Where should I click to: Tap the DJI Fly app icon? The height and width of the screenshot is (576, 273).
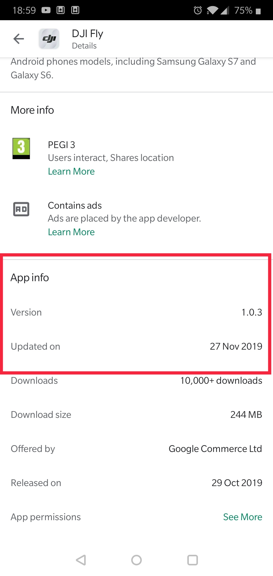(x=49, y=39)
